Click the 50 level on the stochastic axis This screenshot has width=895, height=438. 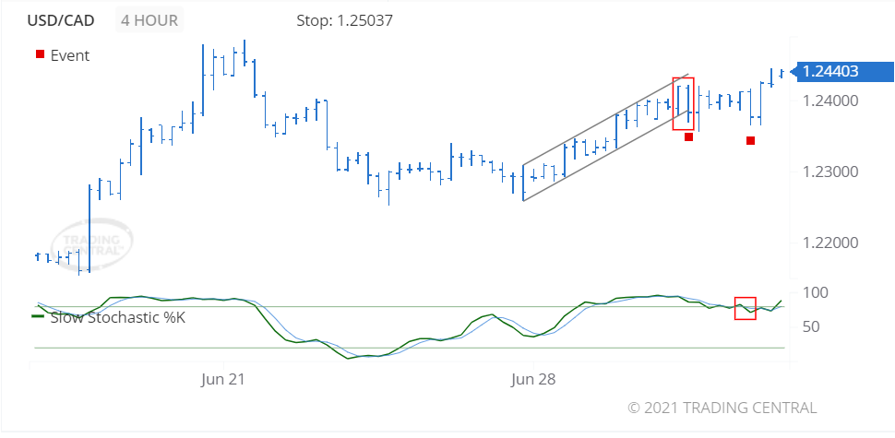[812, 326]
